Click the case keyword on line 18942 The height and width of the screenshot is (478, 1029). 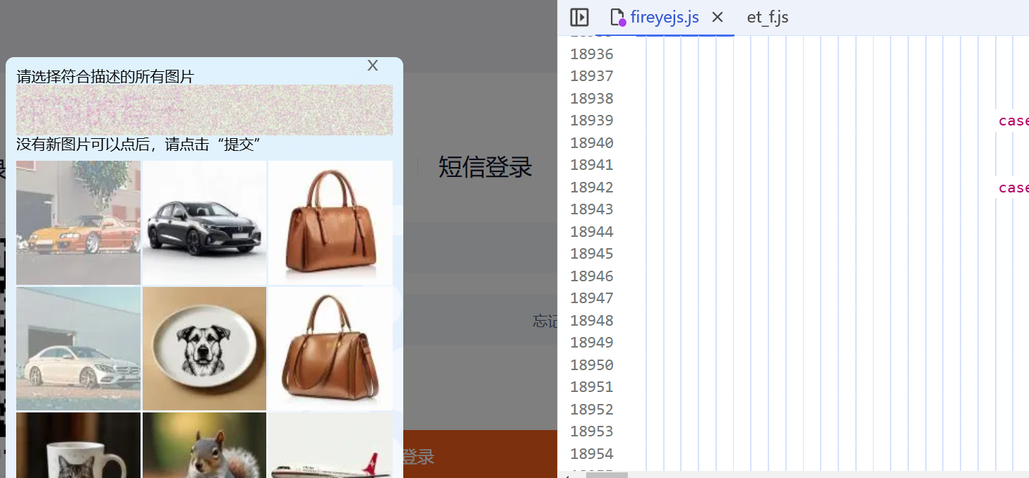(1013, 188)
